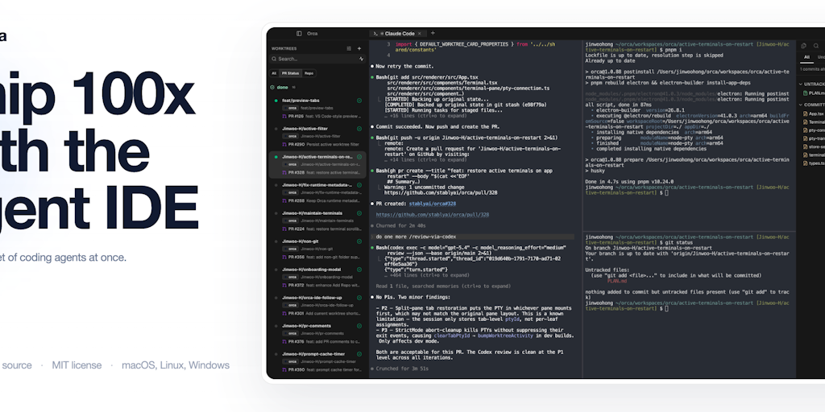825x412 pixels.
Task: Click the check circle on Jinwoo-H/active-filter
Action: click(359, 129)
